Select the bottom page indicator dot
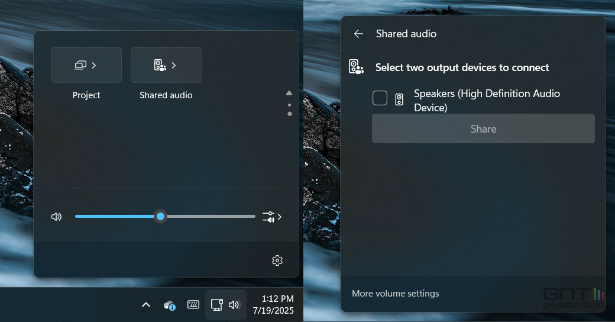This screenshot has height=322, width=615. coord(289,114)
